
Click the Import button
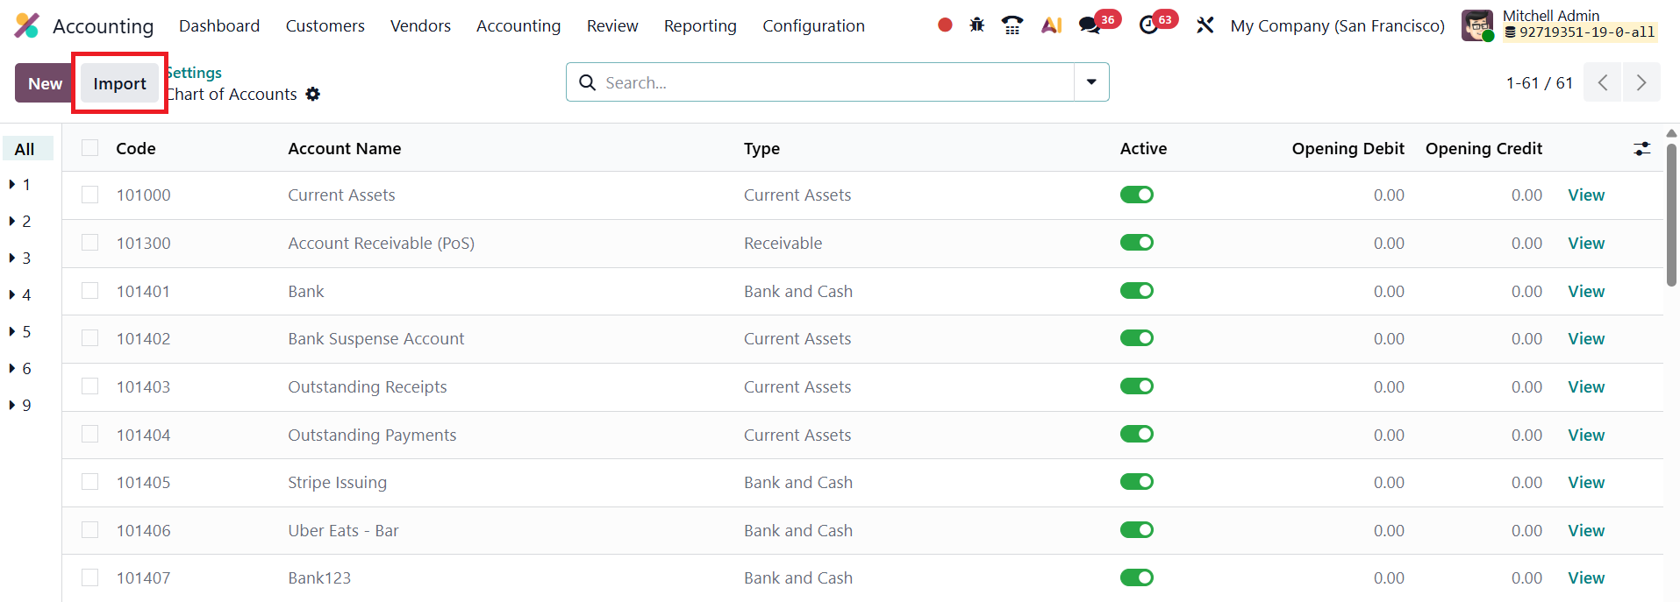120,84
